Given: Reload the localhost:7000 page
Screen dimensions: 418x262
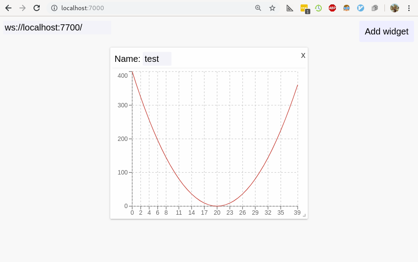Looking at the screenshot, I should tap(37, 8).
